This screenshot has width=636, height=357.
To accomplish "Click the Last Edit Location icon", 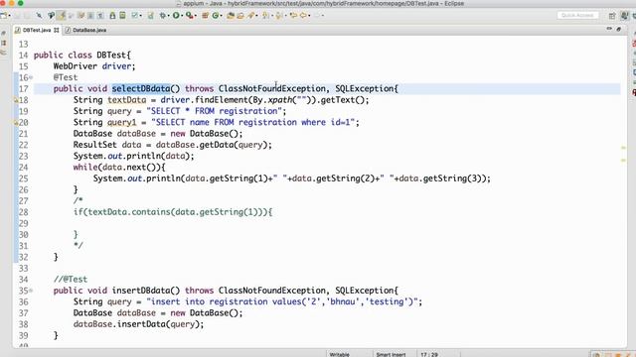I will click(x=293, y=16).
